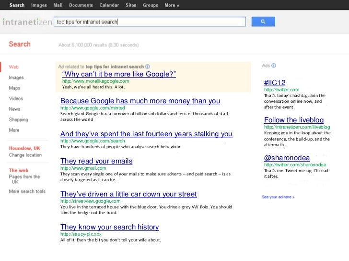The height and width of the screenshot is (261, 349).
Task: Click See your ad here » link
Action: [x=278, y=197]
